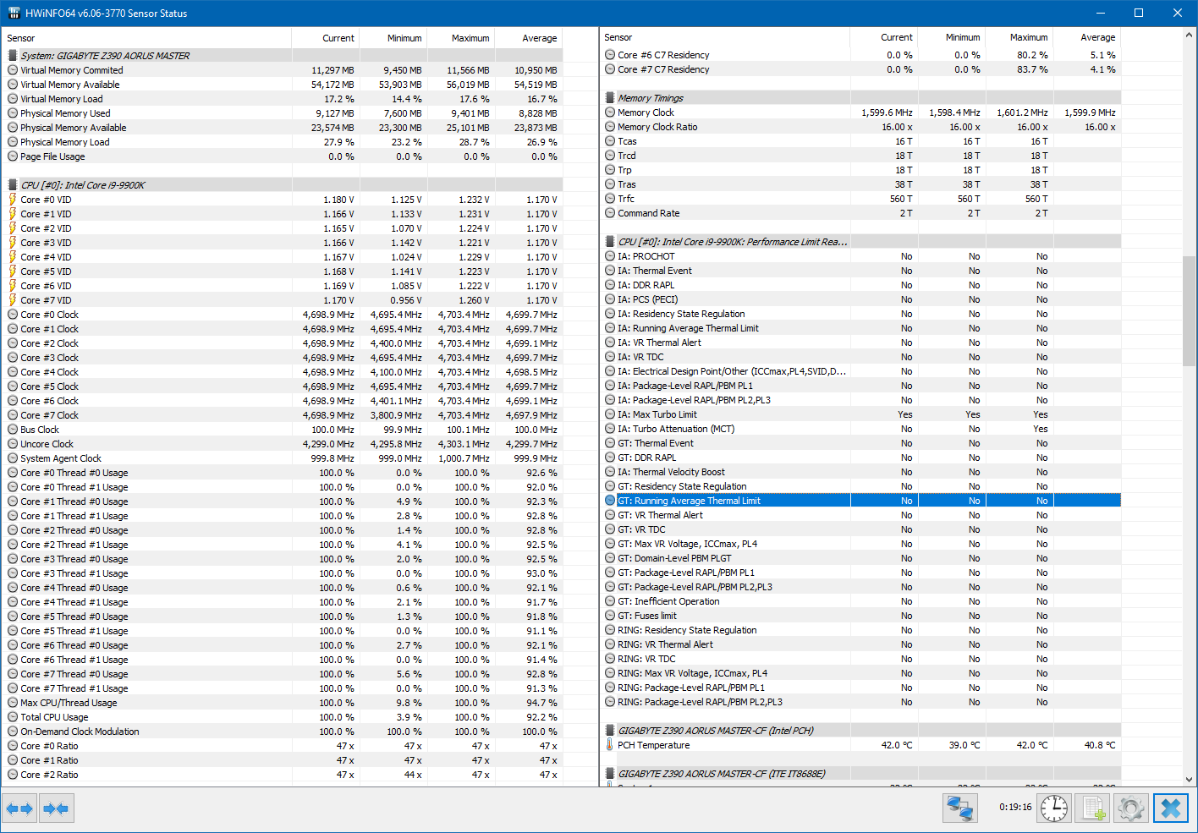Click the PCH Temperature thermometer icon
Viewport: 1198px width, 833px height.
click(x=610, y=745)
